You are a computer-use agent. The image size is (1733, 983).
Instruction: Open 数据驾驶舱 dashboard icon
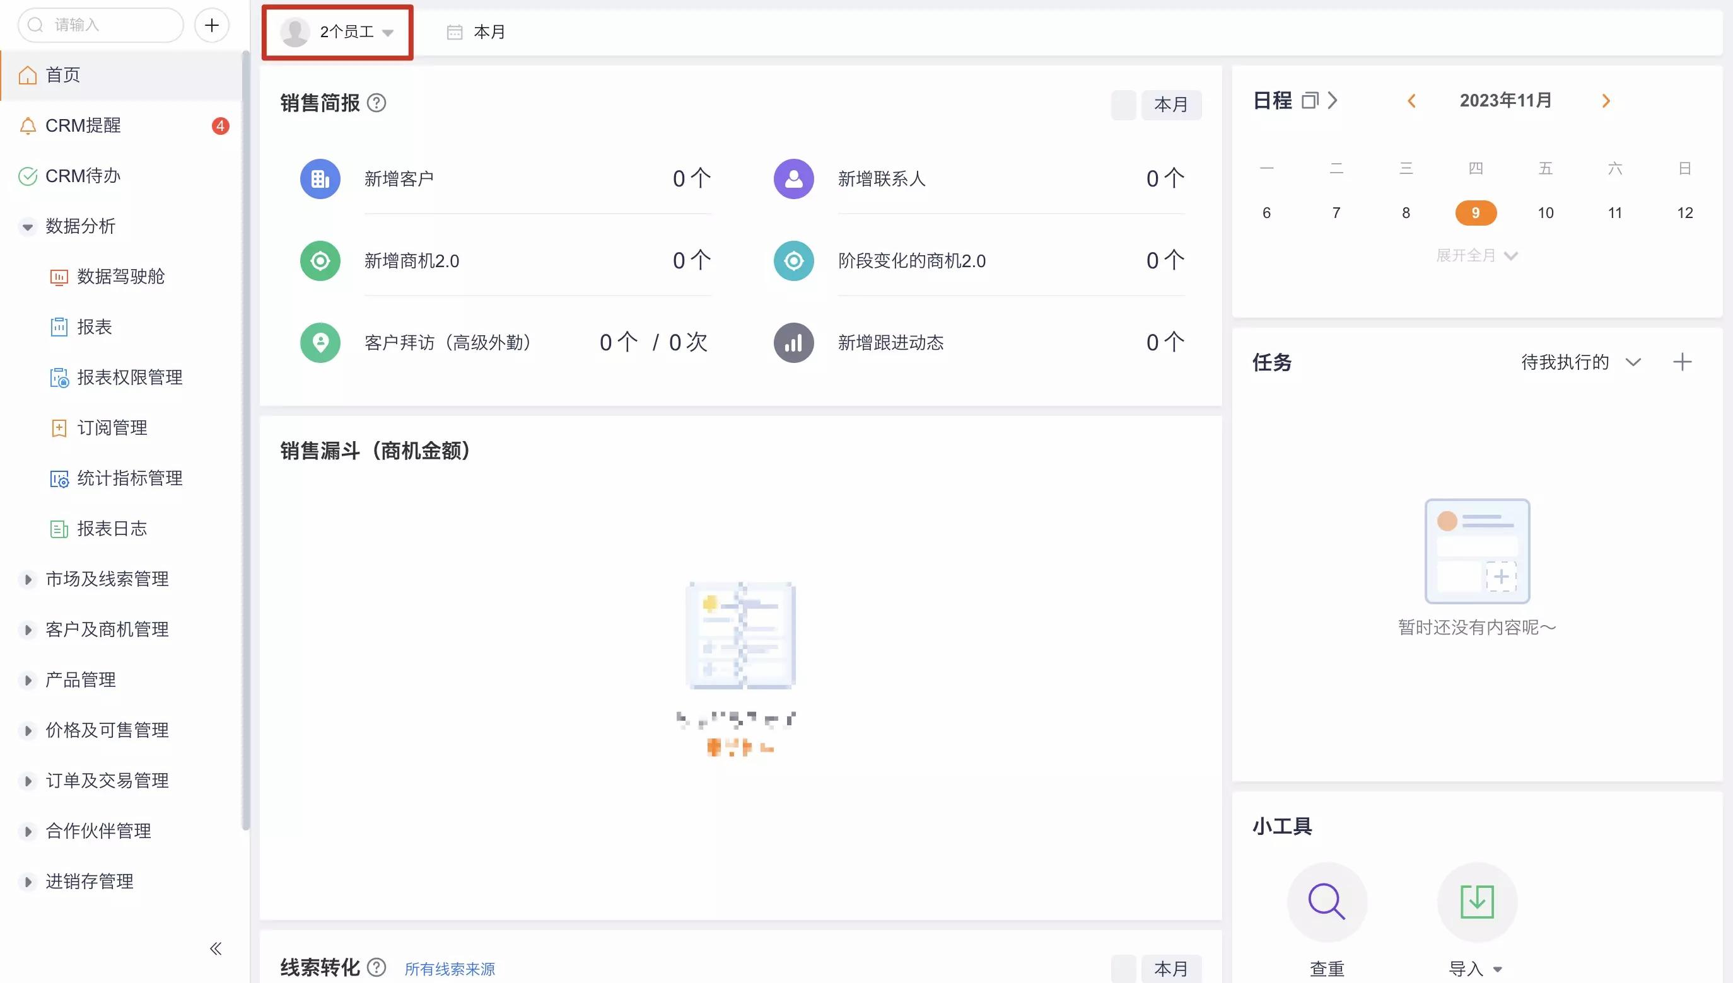pos(59,277)
